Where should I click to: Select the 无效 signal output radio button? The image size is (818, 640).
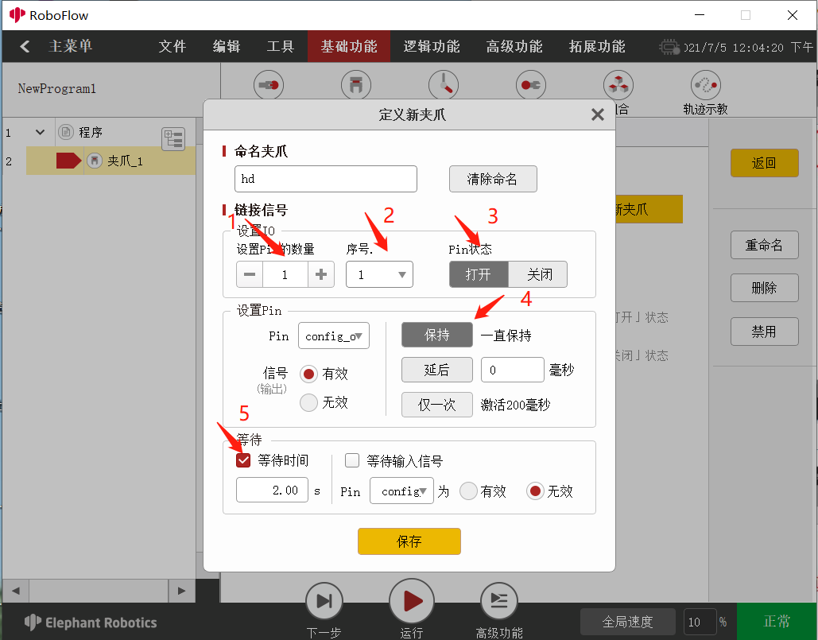click(x=308, y=402)
